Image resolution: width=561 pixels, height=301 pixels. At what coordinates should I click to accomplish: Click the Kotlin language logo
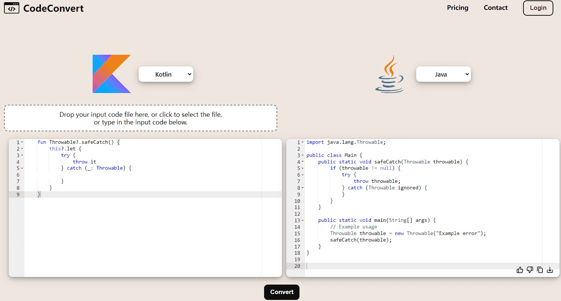point(112,74)
